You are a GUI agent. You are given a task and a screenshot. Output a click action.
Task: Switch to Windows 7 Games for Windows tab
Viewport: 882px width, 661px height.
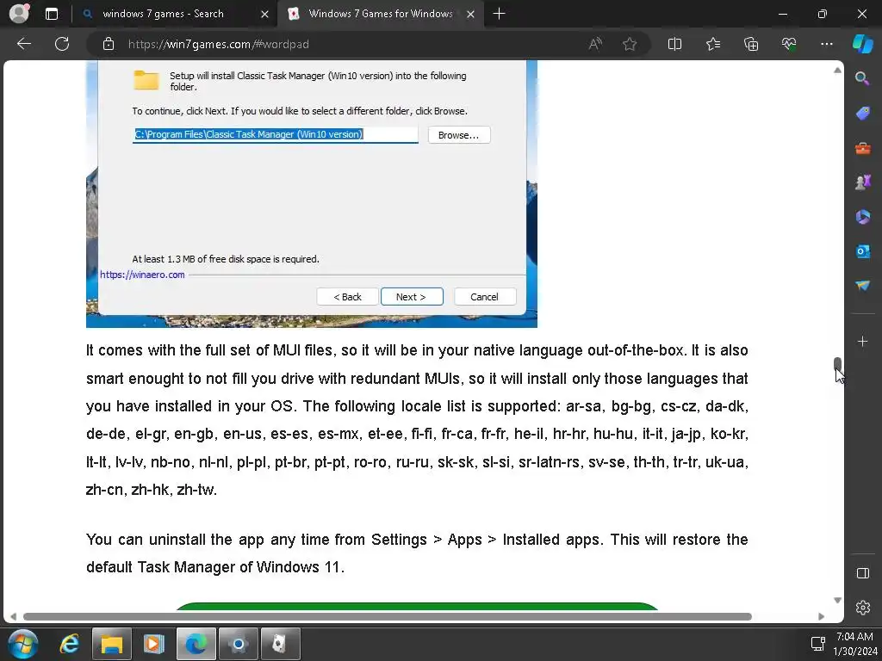[380, 14]
